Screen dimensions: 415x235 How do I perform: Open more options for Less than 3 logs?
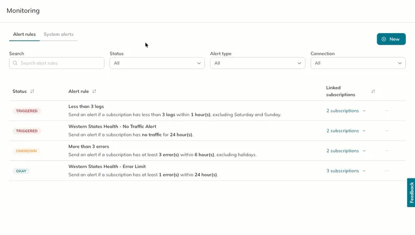(x=386, y=110)
